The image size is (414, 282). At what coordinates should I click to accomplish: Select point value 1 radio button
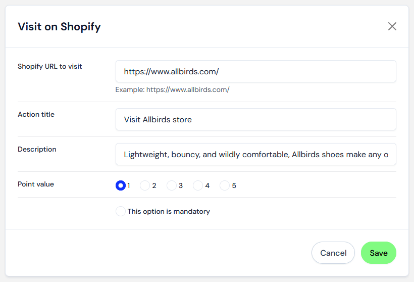tap(121, 185)
